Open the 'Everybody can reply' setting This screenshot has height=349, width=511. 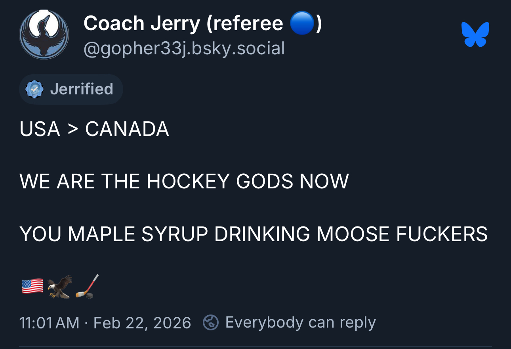pyautogui.click(x=300, y=322)
